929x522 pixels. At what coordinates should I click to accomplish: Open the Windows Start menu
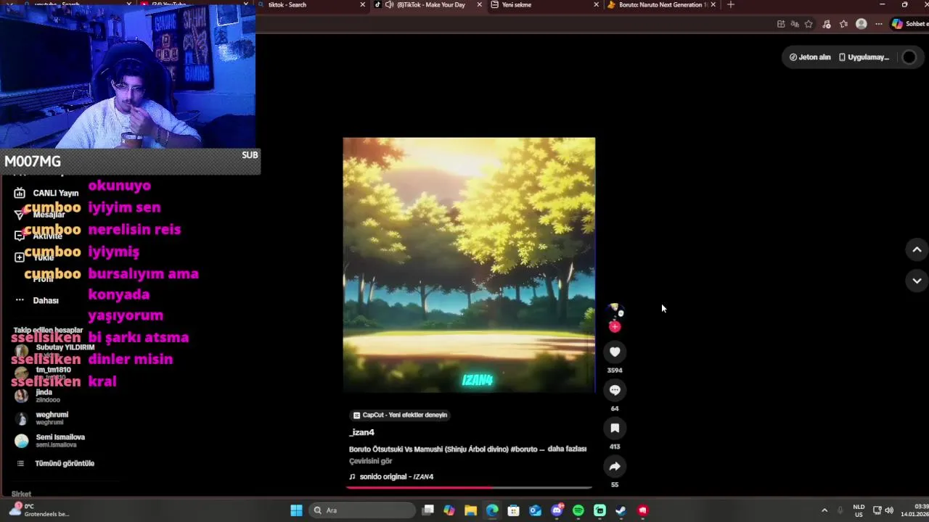click(296, 510)
